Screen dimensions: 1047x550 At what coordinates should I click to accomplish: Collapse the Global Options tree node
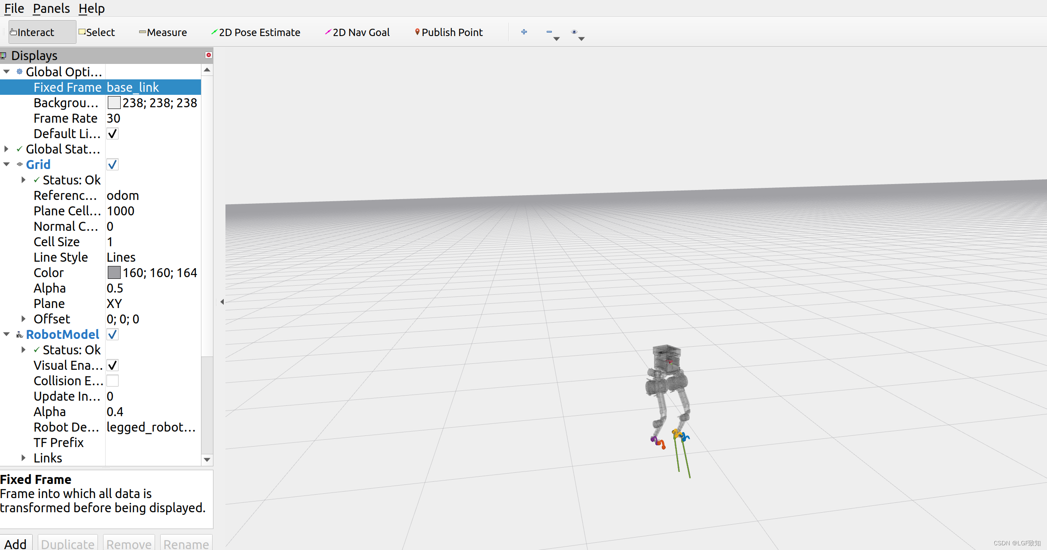6,72
